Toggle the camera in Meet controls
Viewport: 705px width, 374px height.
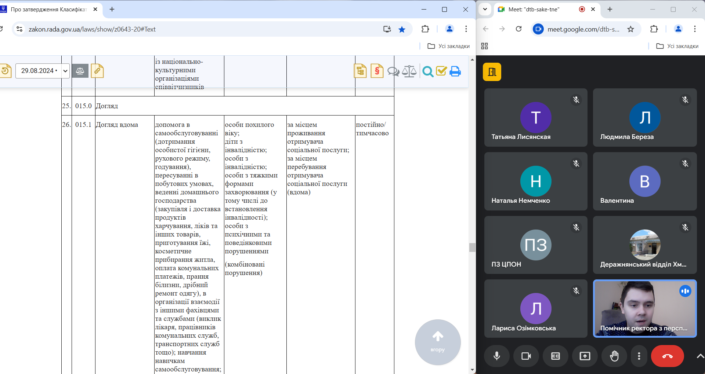[x=526, y=356]
